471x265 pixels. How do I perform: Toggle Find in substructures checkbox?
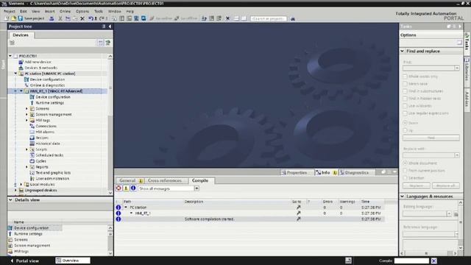(x=405, y=91)
